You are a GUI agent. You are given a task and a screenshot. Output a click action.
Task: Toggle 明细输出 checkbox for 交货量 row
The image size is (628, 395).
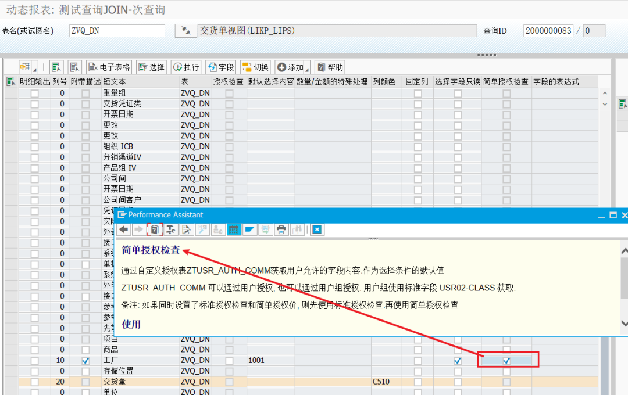[35, 382]
